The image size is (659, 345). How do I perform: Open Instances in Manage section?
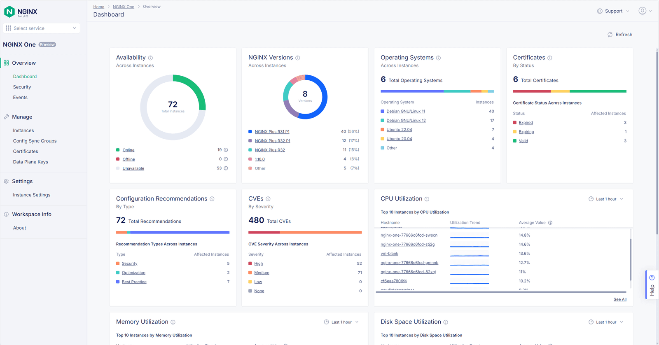coord(23,131)
